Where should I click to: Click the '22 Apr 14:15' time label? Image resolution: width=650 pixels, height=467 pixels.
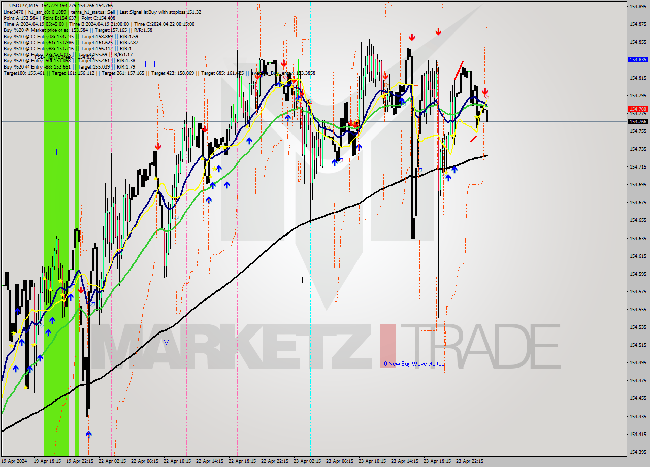coord(210,461)
